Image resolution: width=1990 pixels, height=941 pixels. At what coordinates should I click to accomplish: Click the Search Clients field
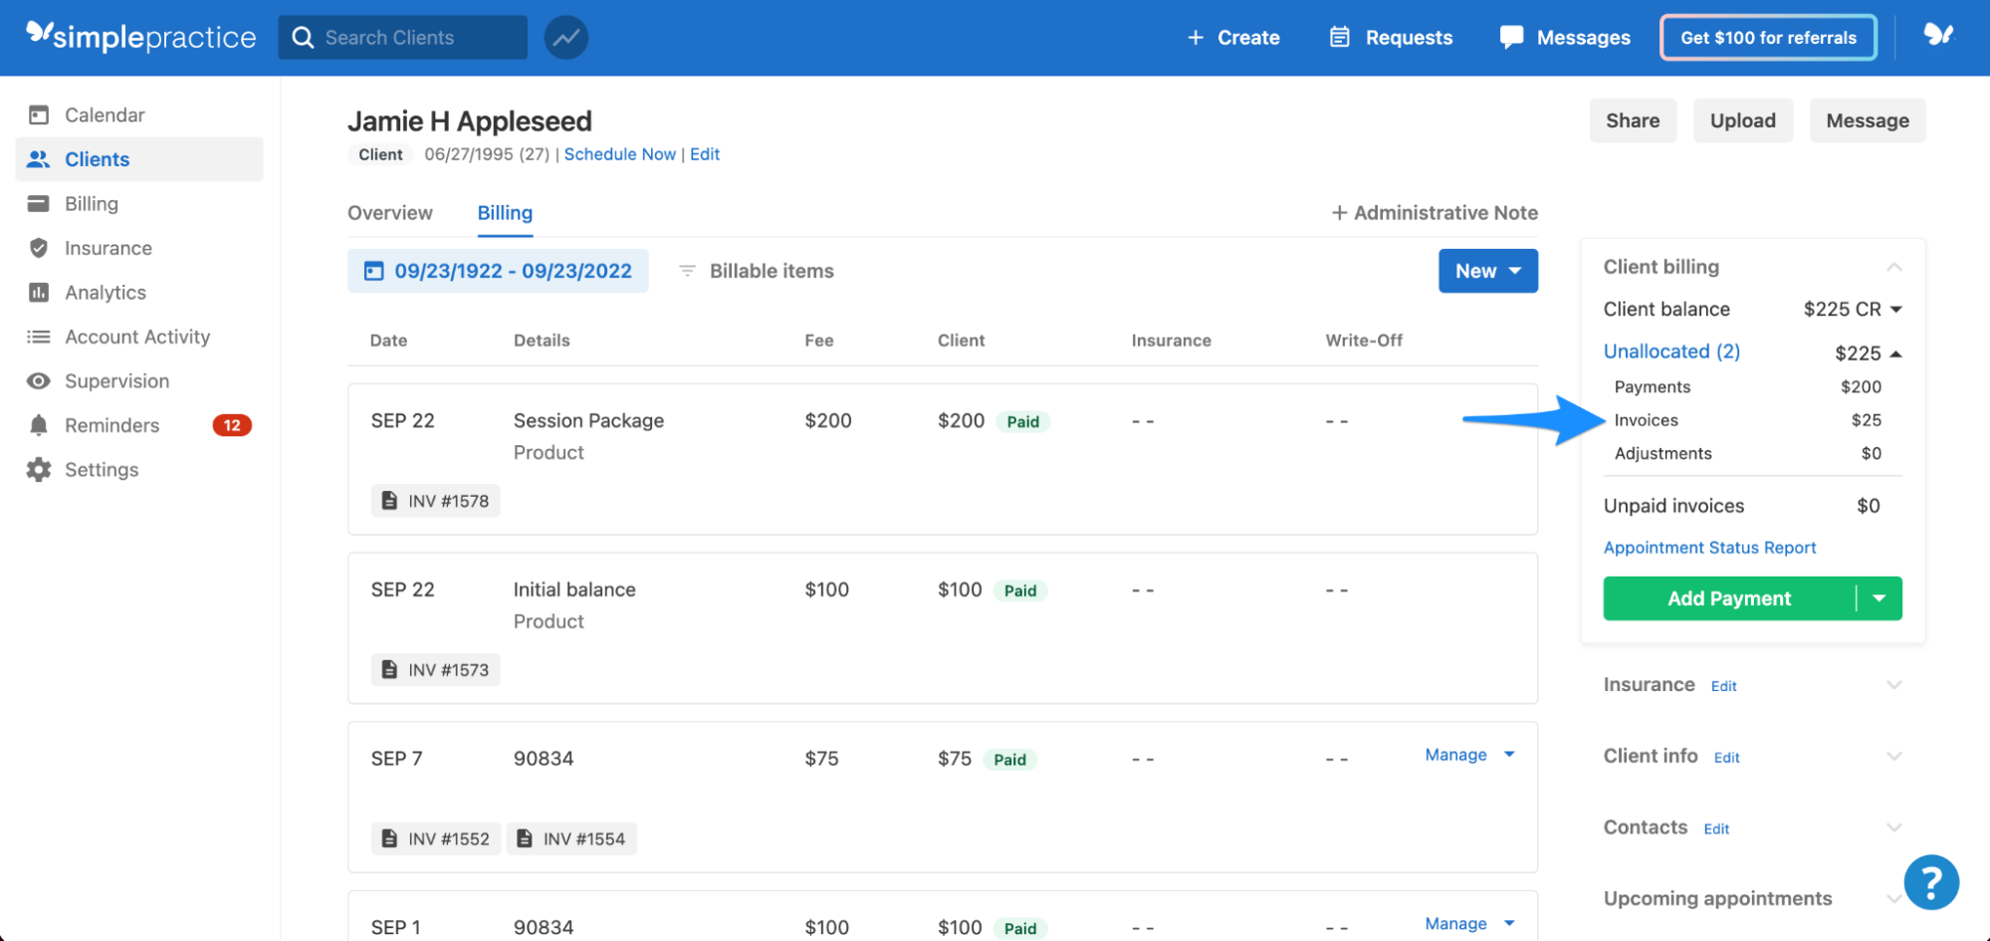[x=403, y=38]
